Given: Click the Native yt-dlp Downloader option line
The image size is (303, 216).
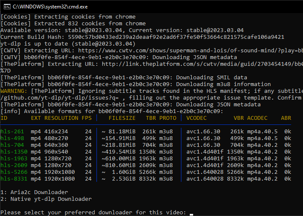Looking at the screenshot, I should (x=46, y=199).
